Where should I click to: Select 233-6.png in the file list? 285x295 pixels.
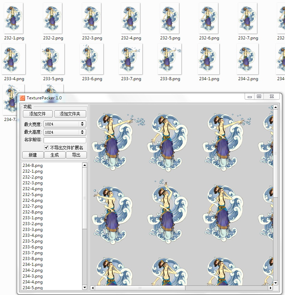(x=33, y=247)
